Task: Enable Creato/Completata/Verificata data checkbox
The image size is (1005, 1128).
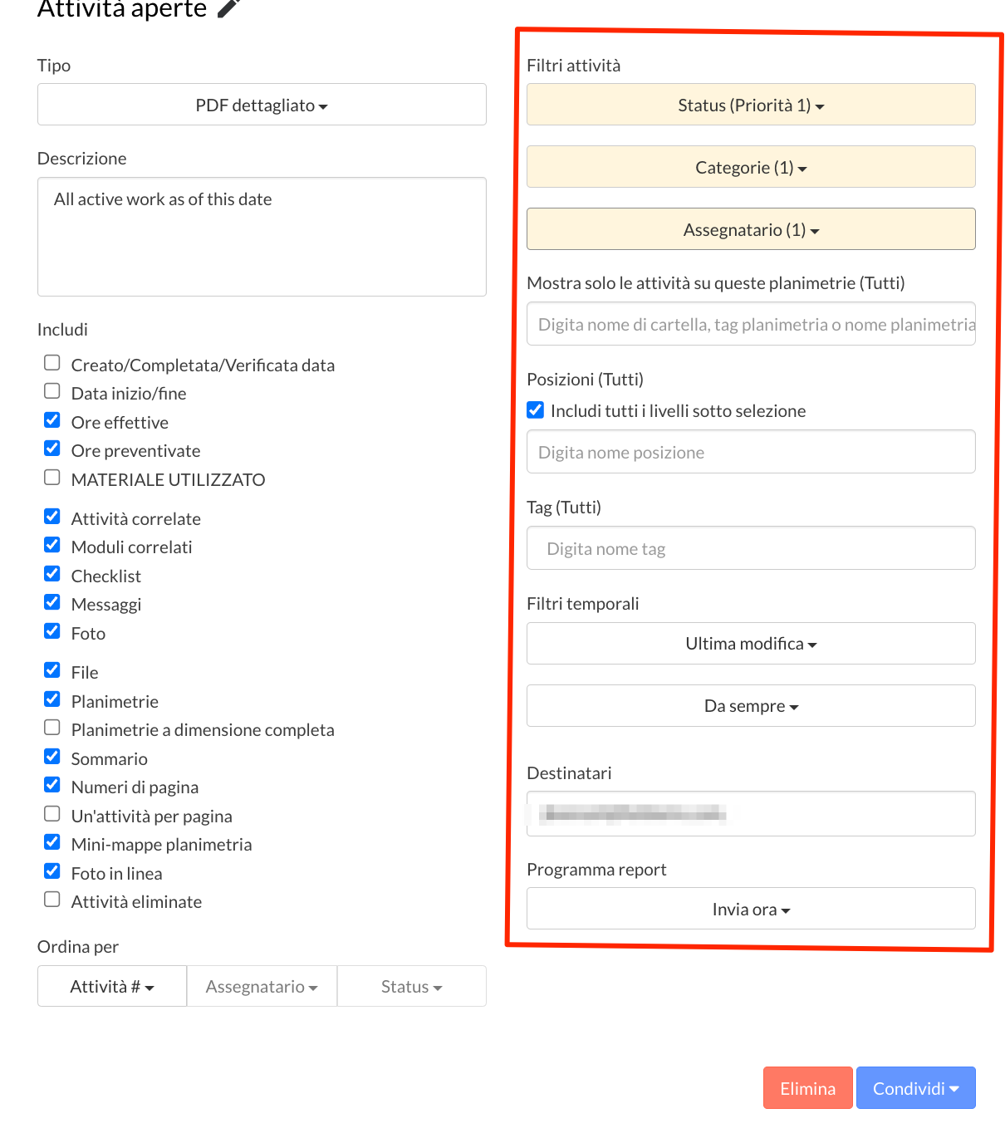Action: [x=52, y=363]
